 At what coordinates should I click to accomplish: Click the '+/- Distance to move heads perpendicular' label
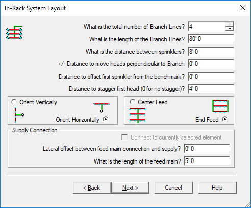click(121, 64)
